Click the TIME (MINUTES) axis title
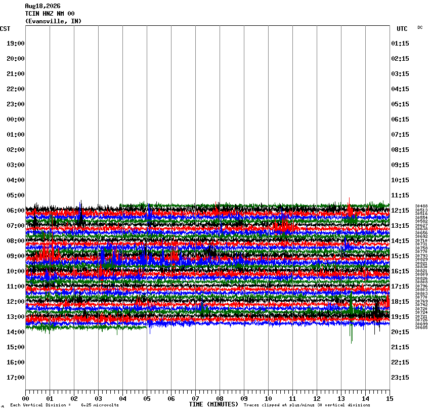This screenshot has height=412, width=430. pos(213,404)
